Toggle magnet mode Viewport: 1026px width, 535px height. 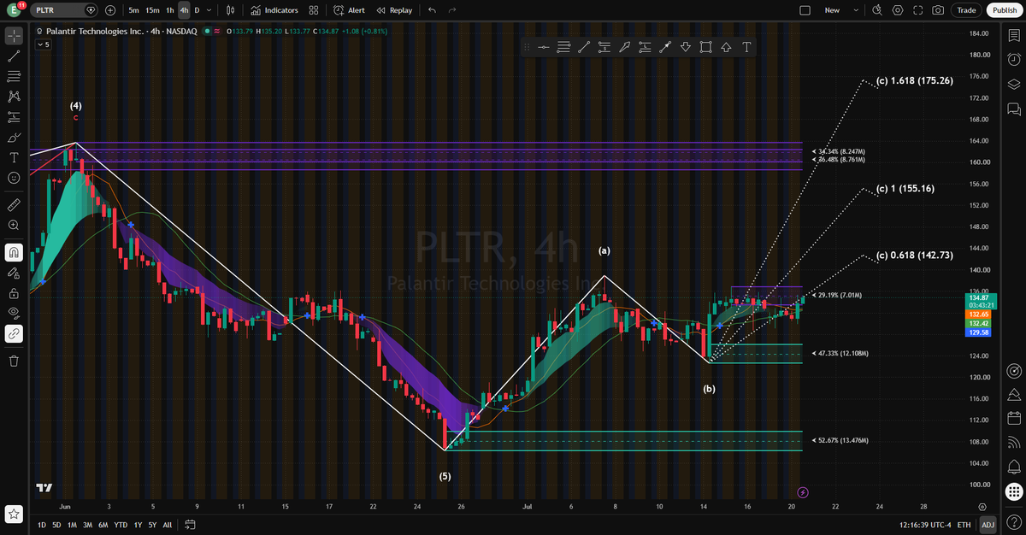tap(14, 253)
